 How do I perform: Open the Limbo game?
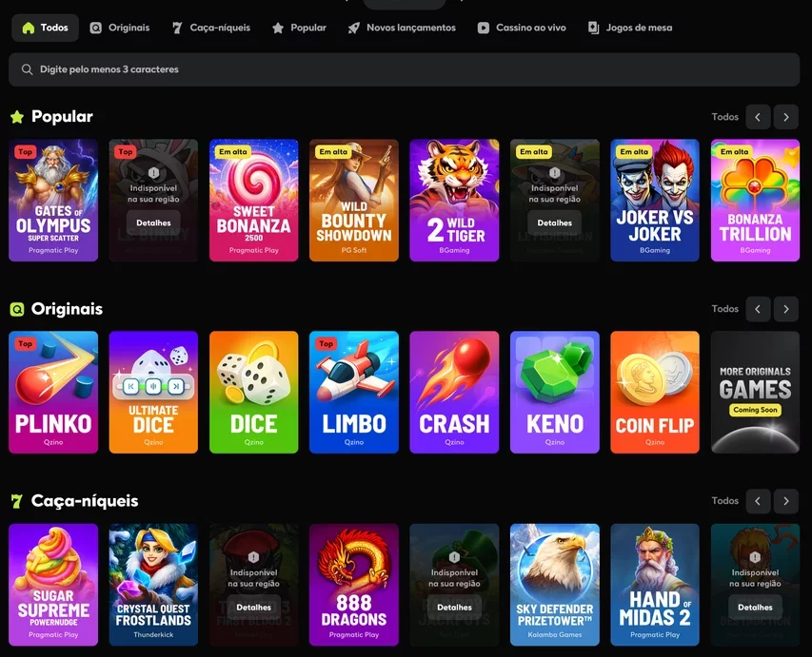tap(354, 392)
